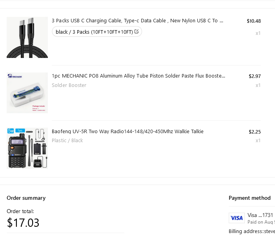Select the Solder Booster variant text
The height and width of the screenshot is (235, 275).
pos(69,85)
